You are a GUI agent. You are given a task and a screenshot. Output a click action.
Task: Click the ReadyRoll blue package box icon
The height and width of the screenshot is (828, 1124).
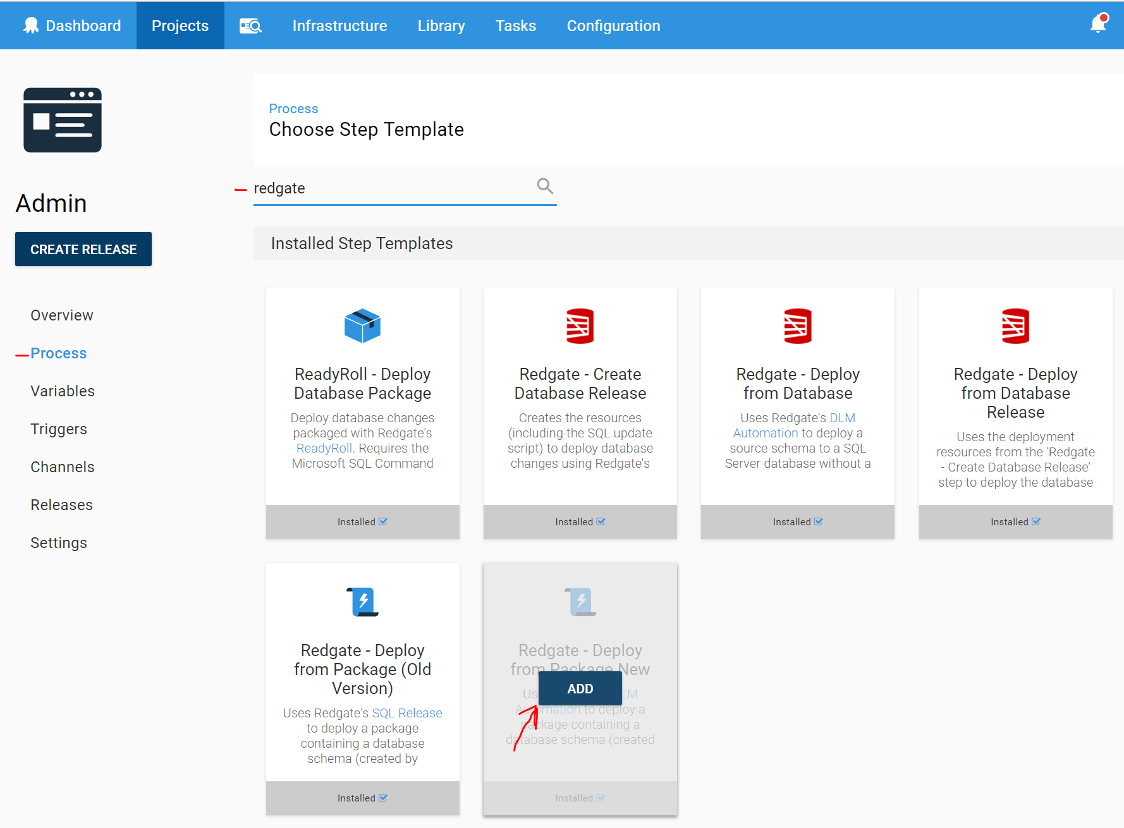coord(362,326)
